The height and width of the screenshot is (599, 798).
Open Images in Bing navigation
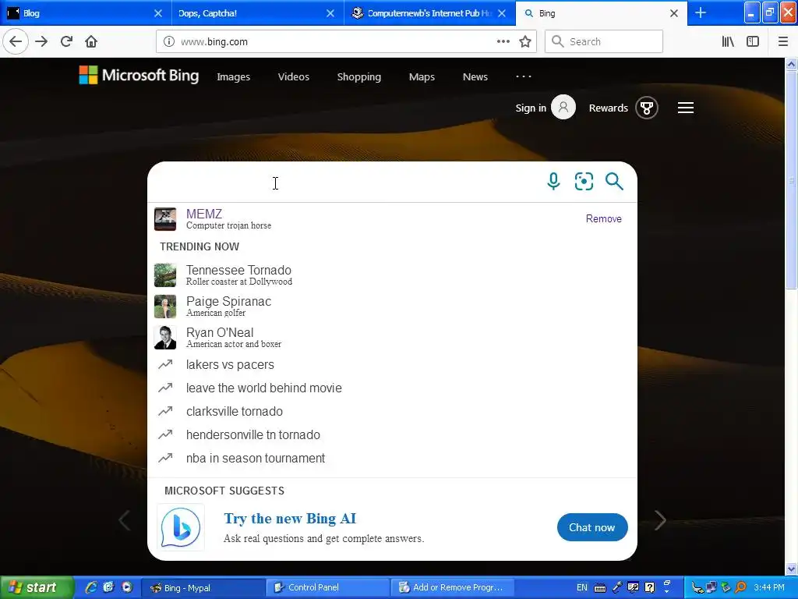[233, 77]
